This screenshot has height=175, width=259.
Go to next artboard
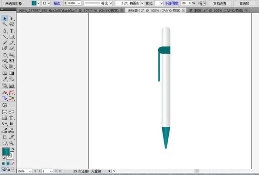pyautogui.click(x=56, y=171)
